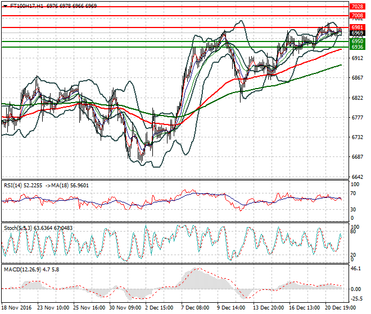The width and height of the screenshot is (371, 314).
Task: Click the 30 level on RSI scale
Action: pyautogui.click(x=353, y=209)
